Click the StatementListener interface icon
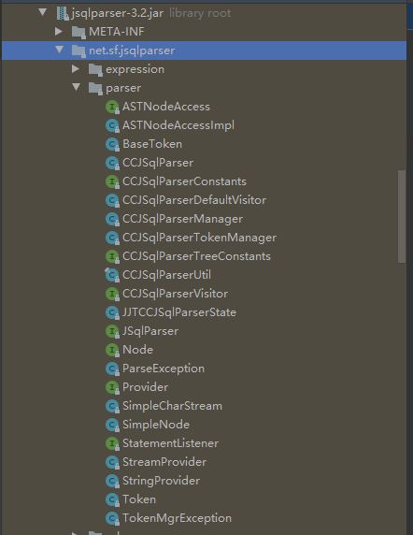 [112, 443]
